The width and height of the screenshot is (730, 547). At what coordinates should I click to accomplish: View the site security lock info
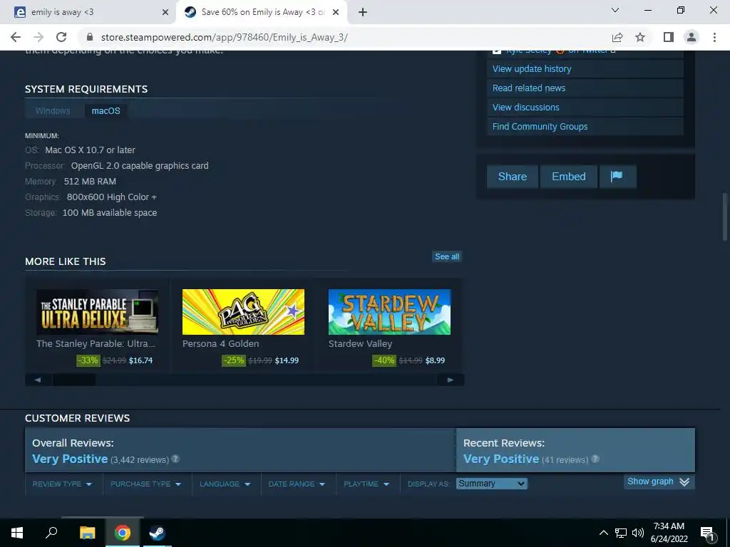(x=91, y=37)
